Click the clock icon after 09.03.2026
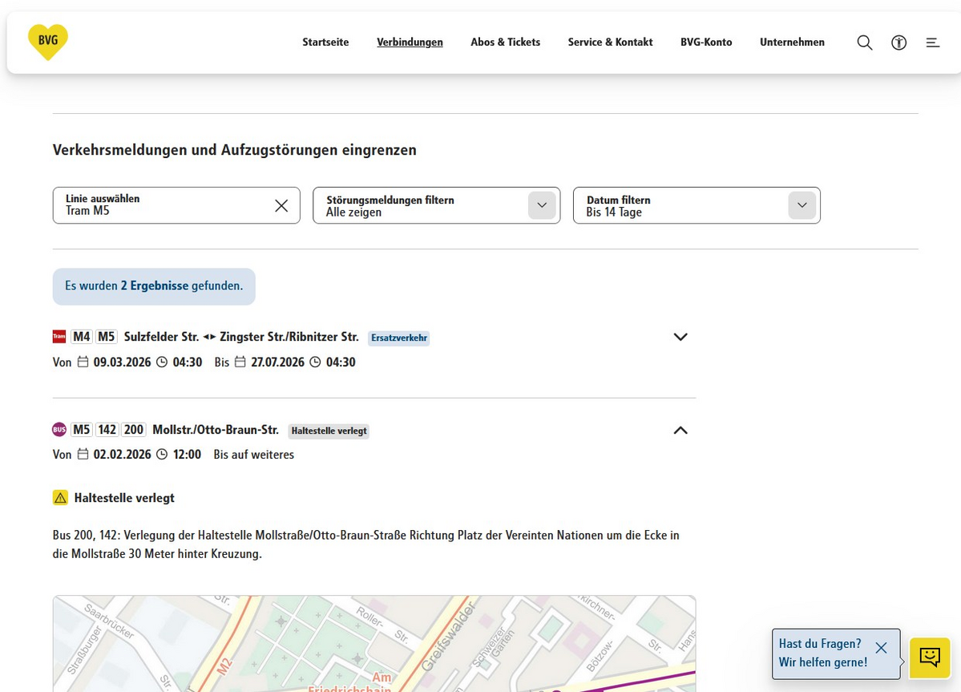 [162, 362]
